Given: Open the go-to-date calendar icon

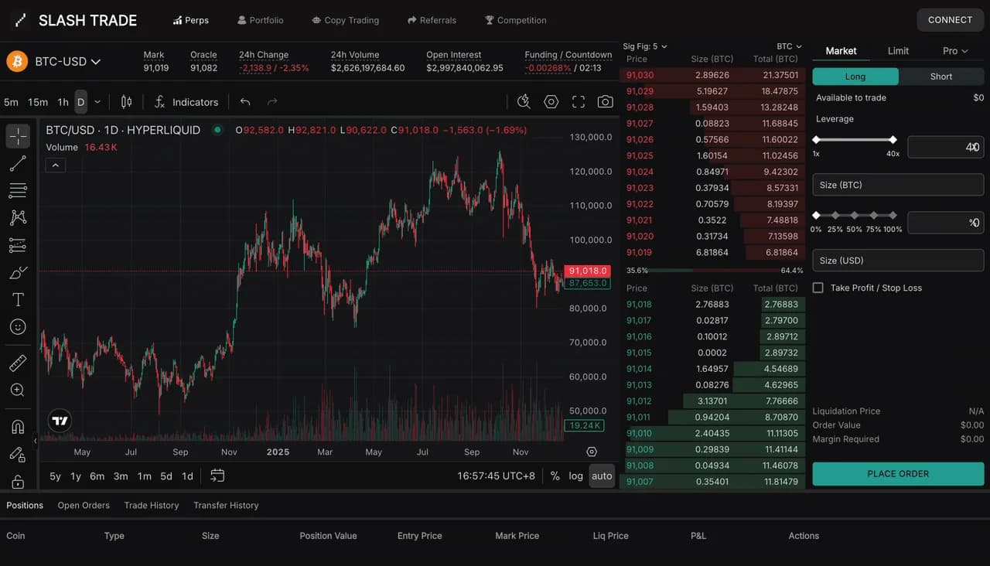Looking at the screenshot, I should [217, 476].
